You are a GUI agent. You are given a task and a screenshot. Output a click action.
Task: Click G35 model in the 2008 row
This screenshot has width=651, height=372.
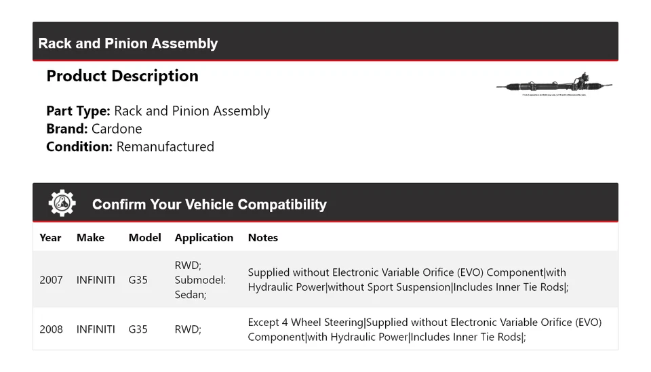(138, 329)
